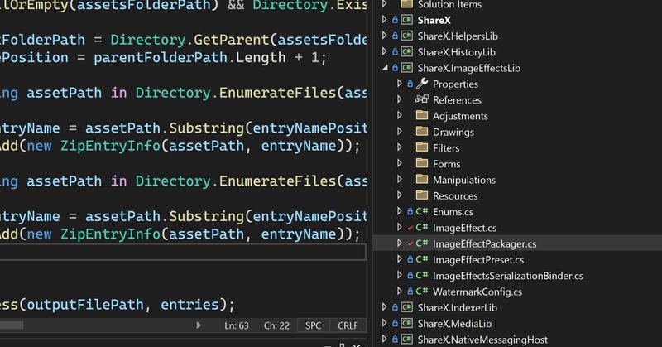Click the Solution Items folder icon

(406, 4)
